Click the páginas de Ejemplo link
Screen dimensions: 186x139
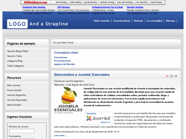tap(64, 64)
